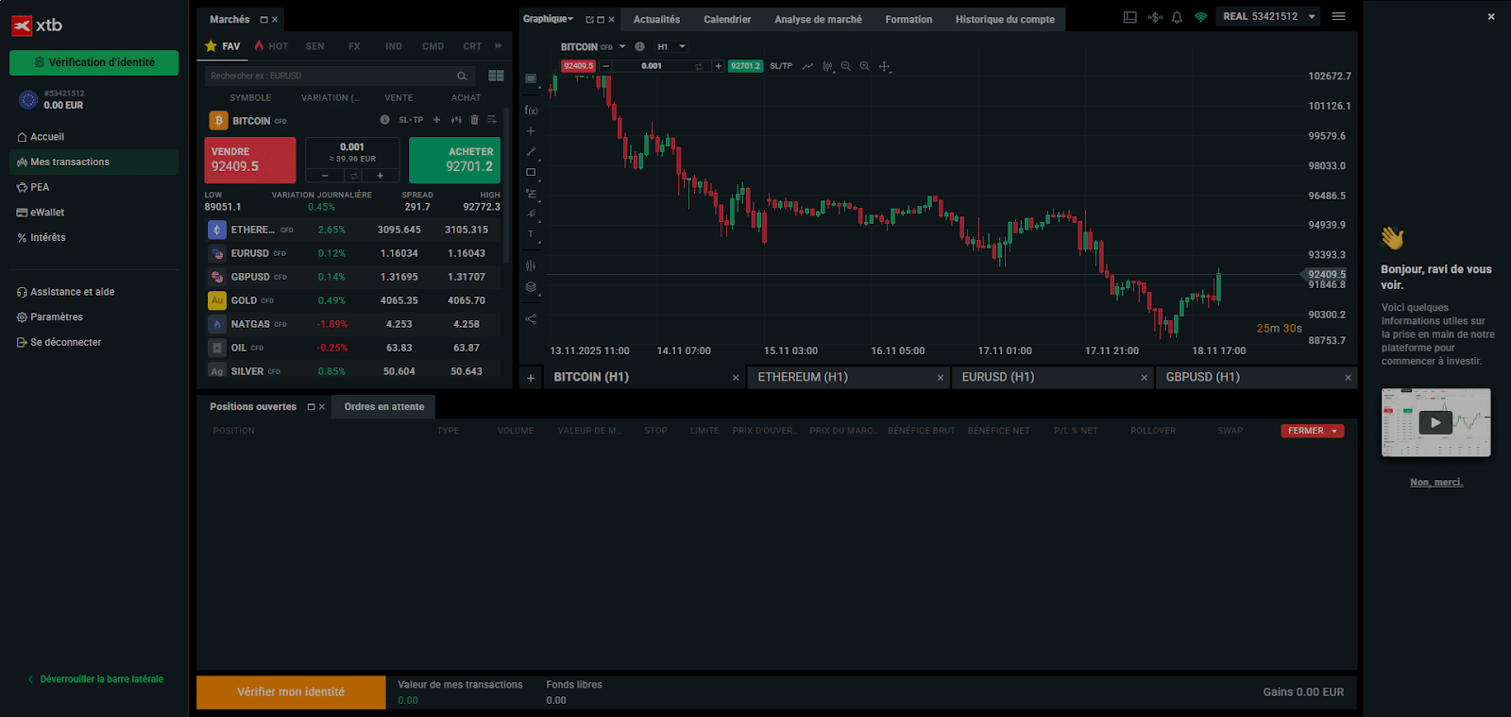Open BITCOIN symbol dropdown on chart
The width and height of the screenshot is (1511, 717).
click(x=622, y=46)
